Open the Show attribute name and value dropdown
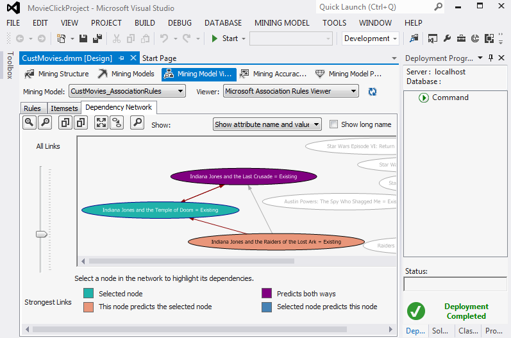Screen dimensions: 511x338 pos(267,124)
